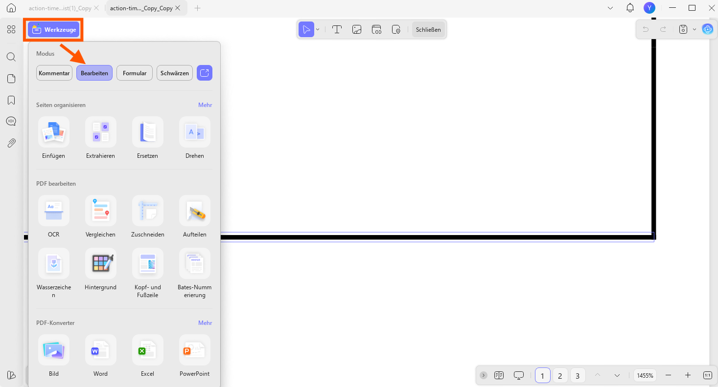
Task: Open the Drehen rotate tool
Action: pos(195,132)
